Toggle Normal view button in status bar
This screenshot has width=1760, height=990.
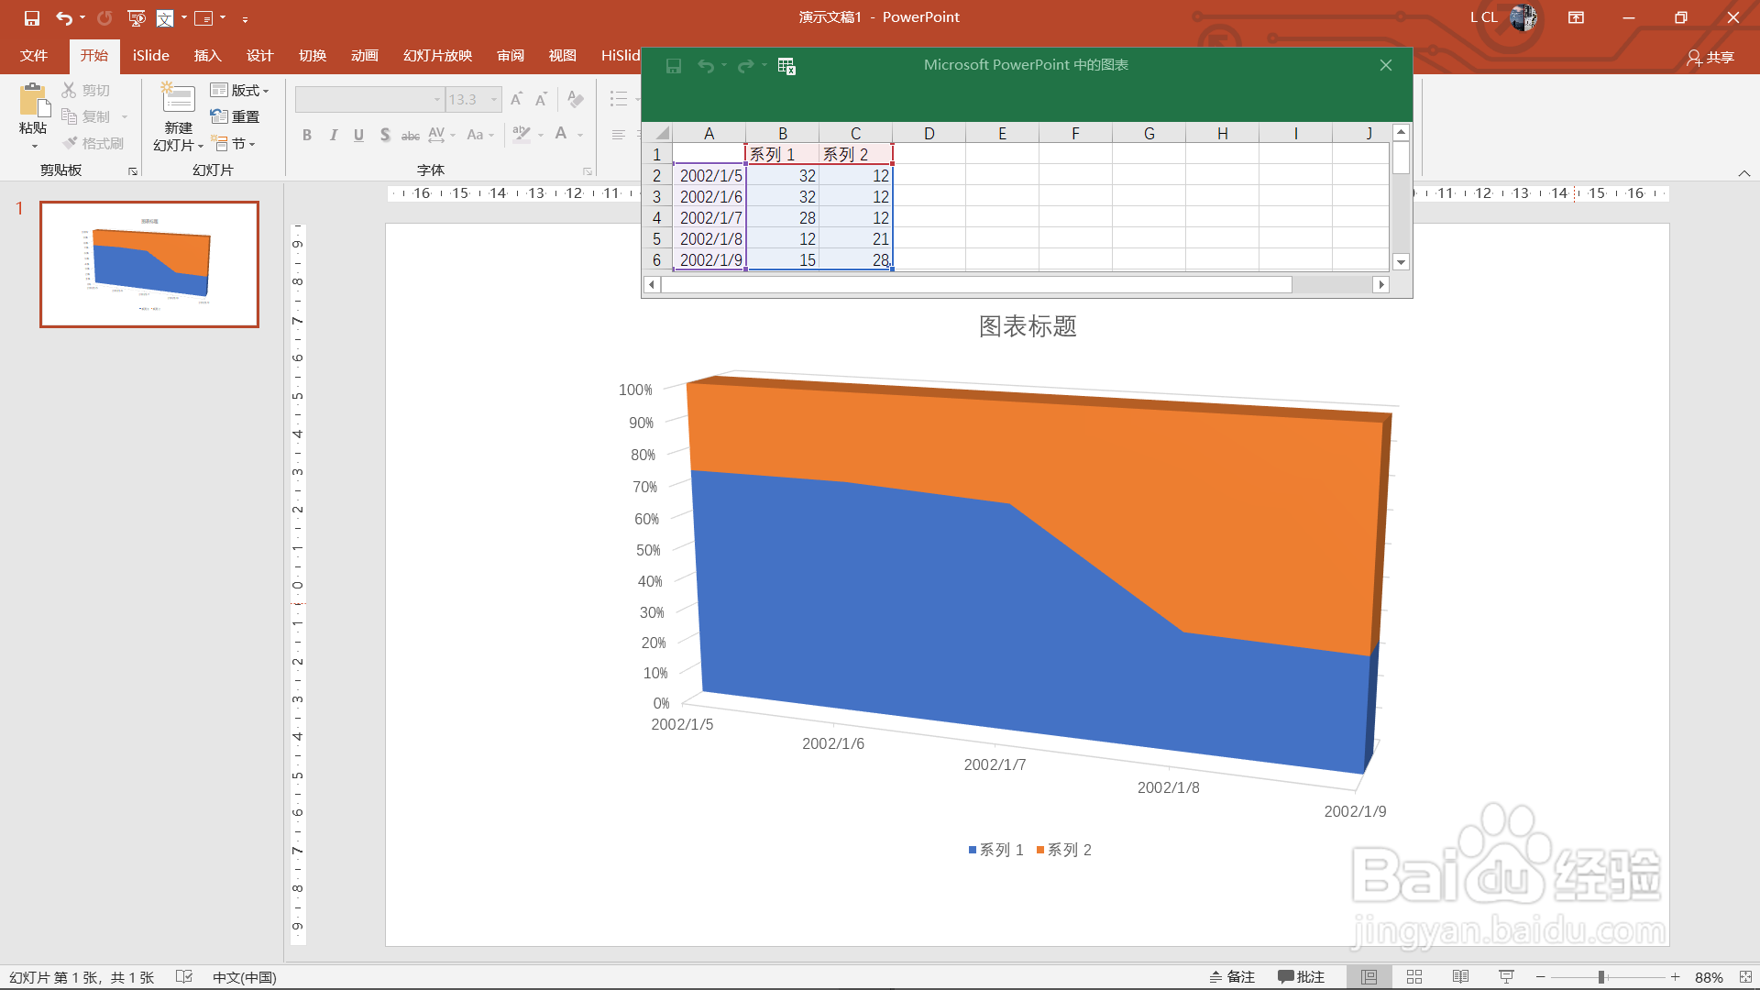click(x=1369, y=977)
